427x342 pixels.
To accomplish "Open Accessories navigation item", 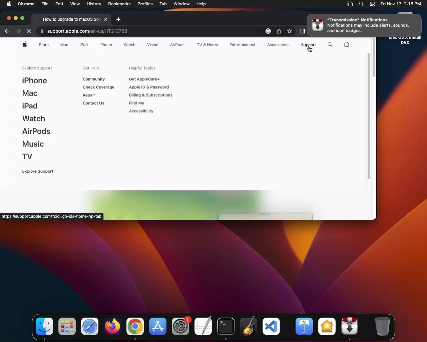I will click(x=278, y=45).
